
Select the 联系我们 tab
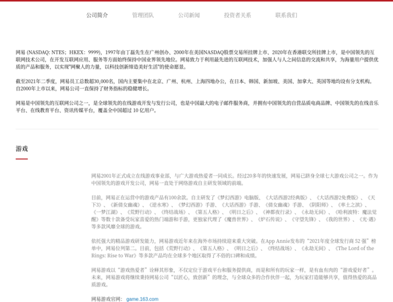click(x=286, y=15)
